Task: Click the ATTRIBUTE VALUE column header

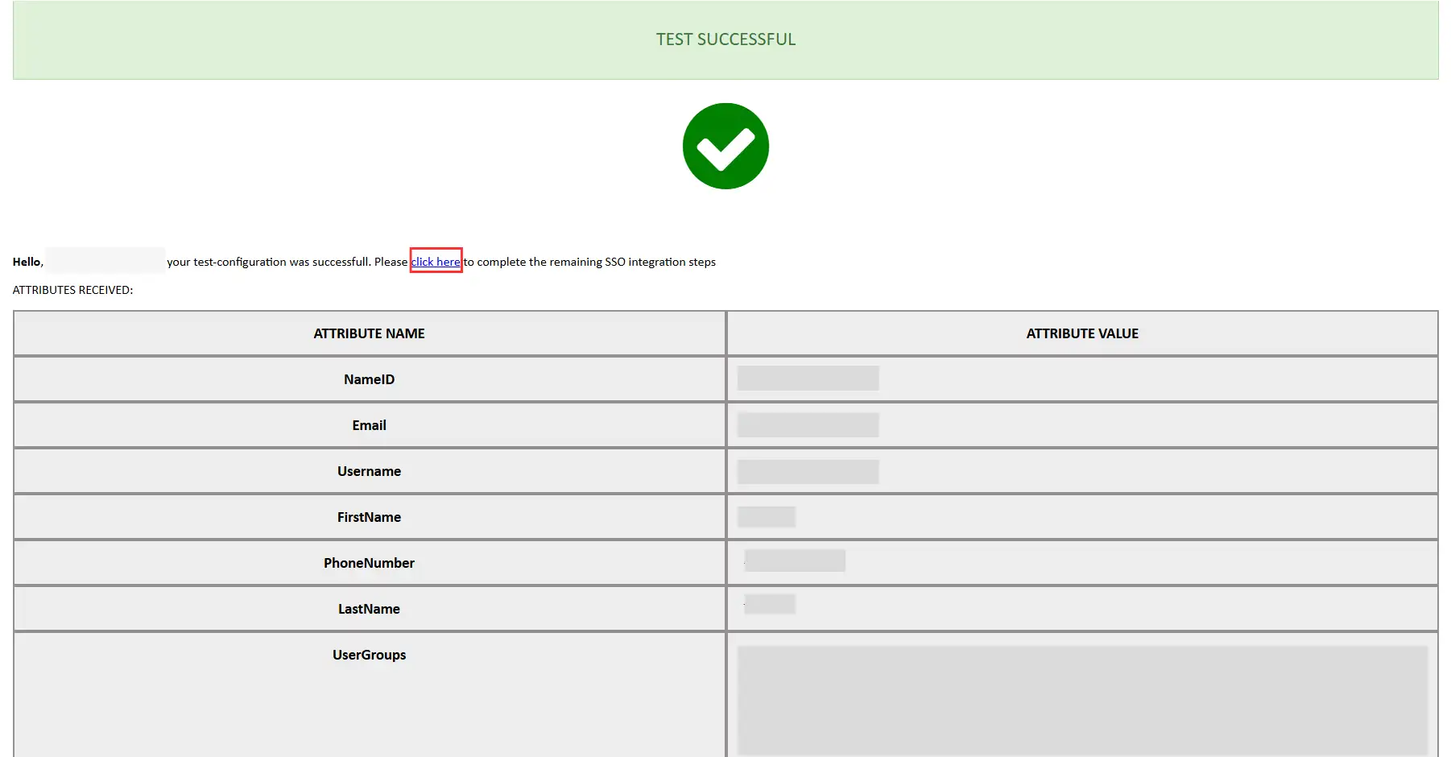Action: [1082, 333]
